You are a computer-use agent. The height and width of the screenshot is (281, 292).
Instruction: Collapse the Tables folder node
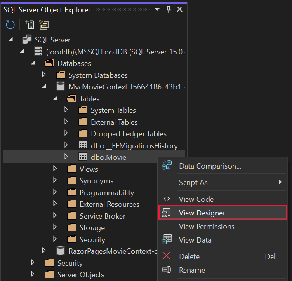[55, 99]
